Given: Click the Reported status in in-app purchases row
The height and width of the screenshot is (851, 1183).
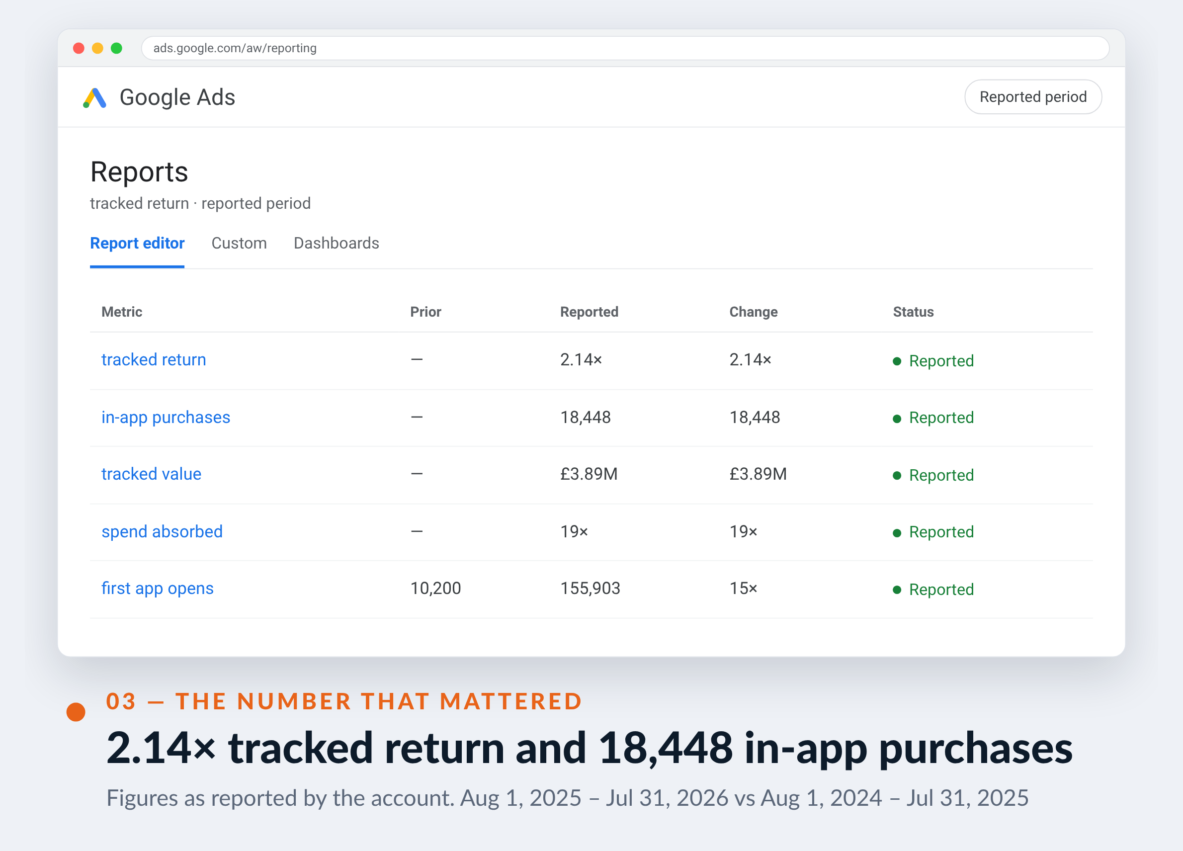Looking at the screenshot, I should tap(933, 418).
